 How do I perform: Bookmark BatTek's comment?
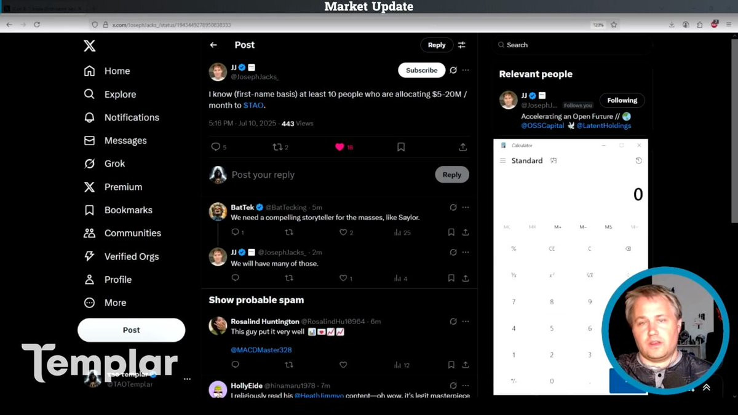[x=451, y=232]
